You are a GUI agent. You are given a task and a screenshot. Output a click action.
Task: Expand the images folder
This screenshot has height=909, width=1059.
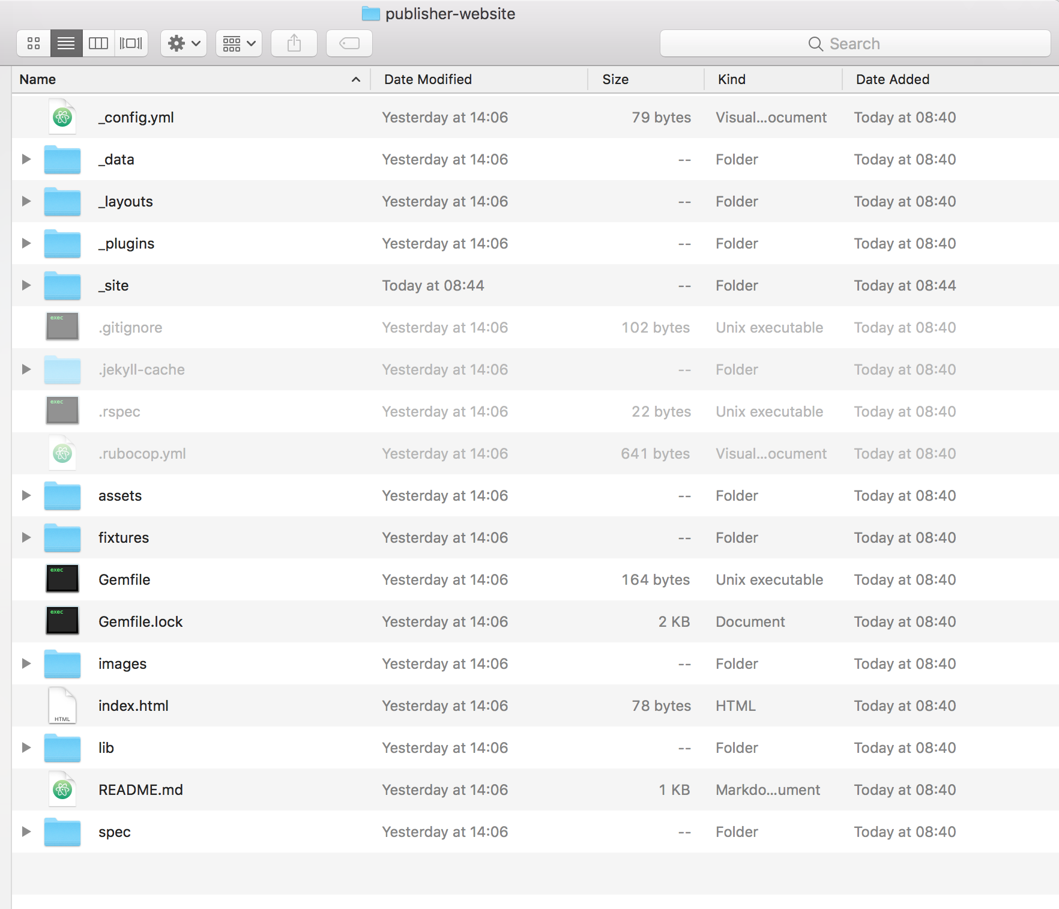click(26, 663)
